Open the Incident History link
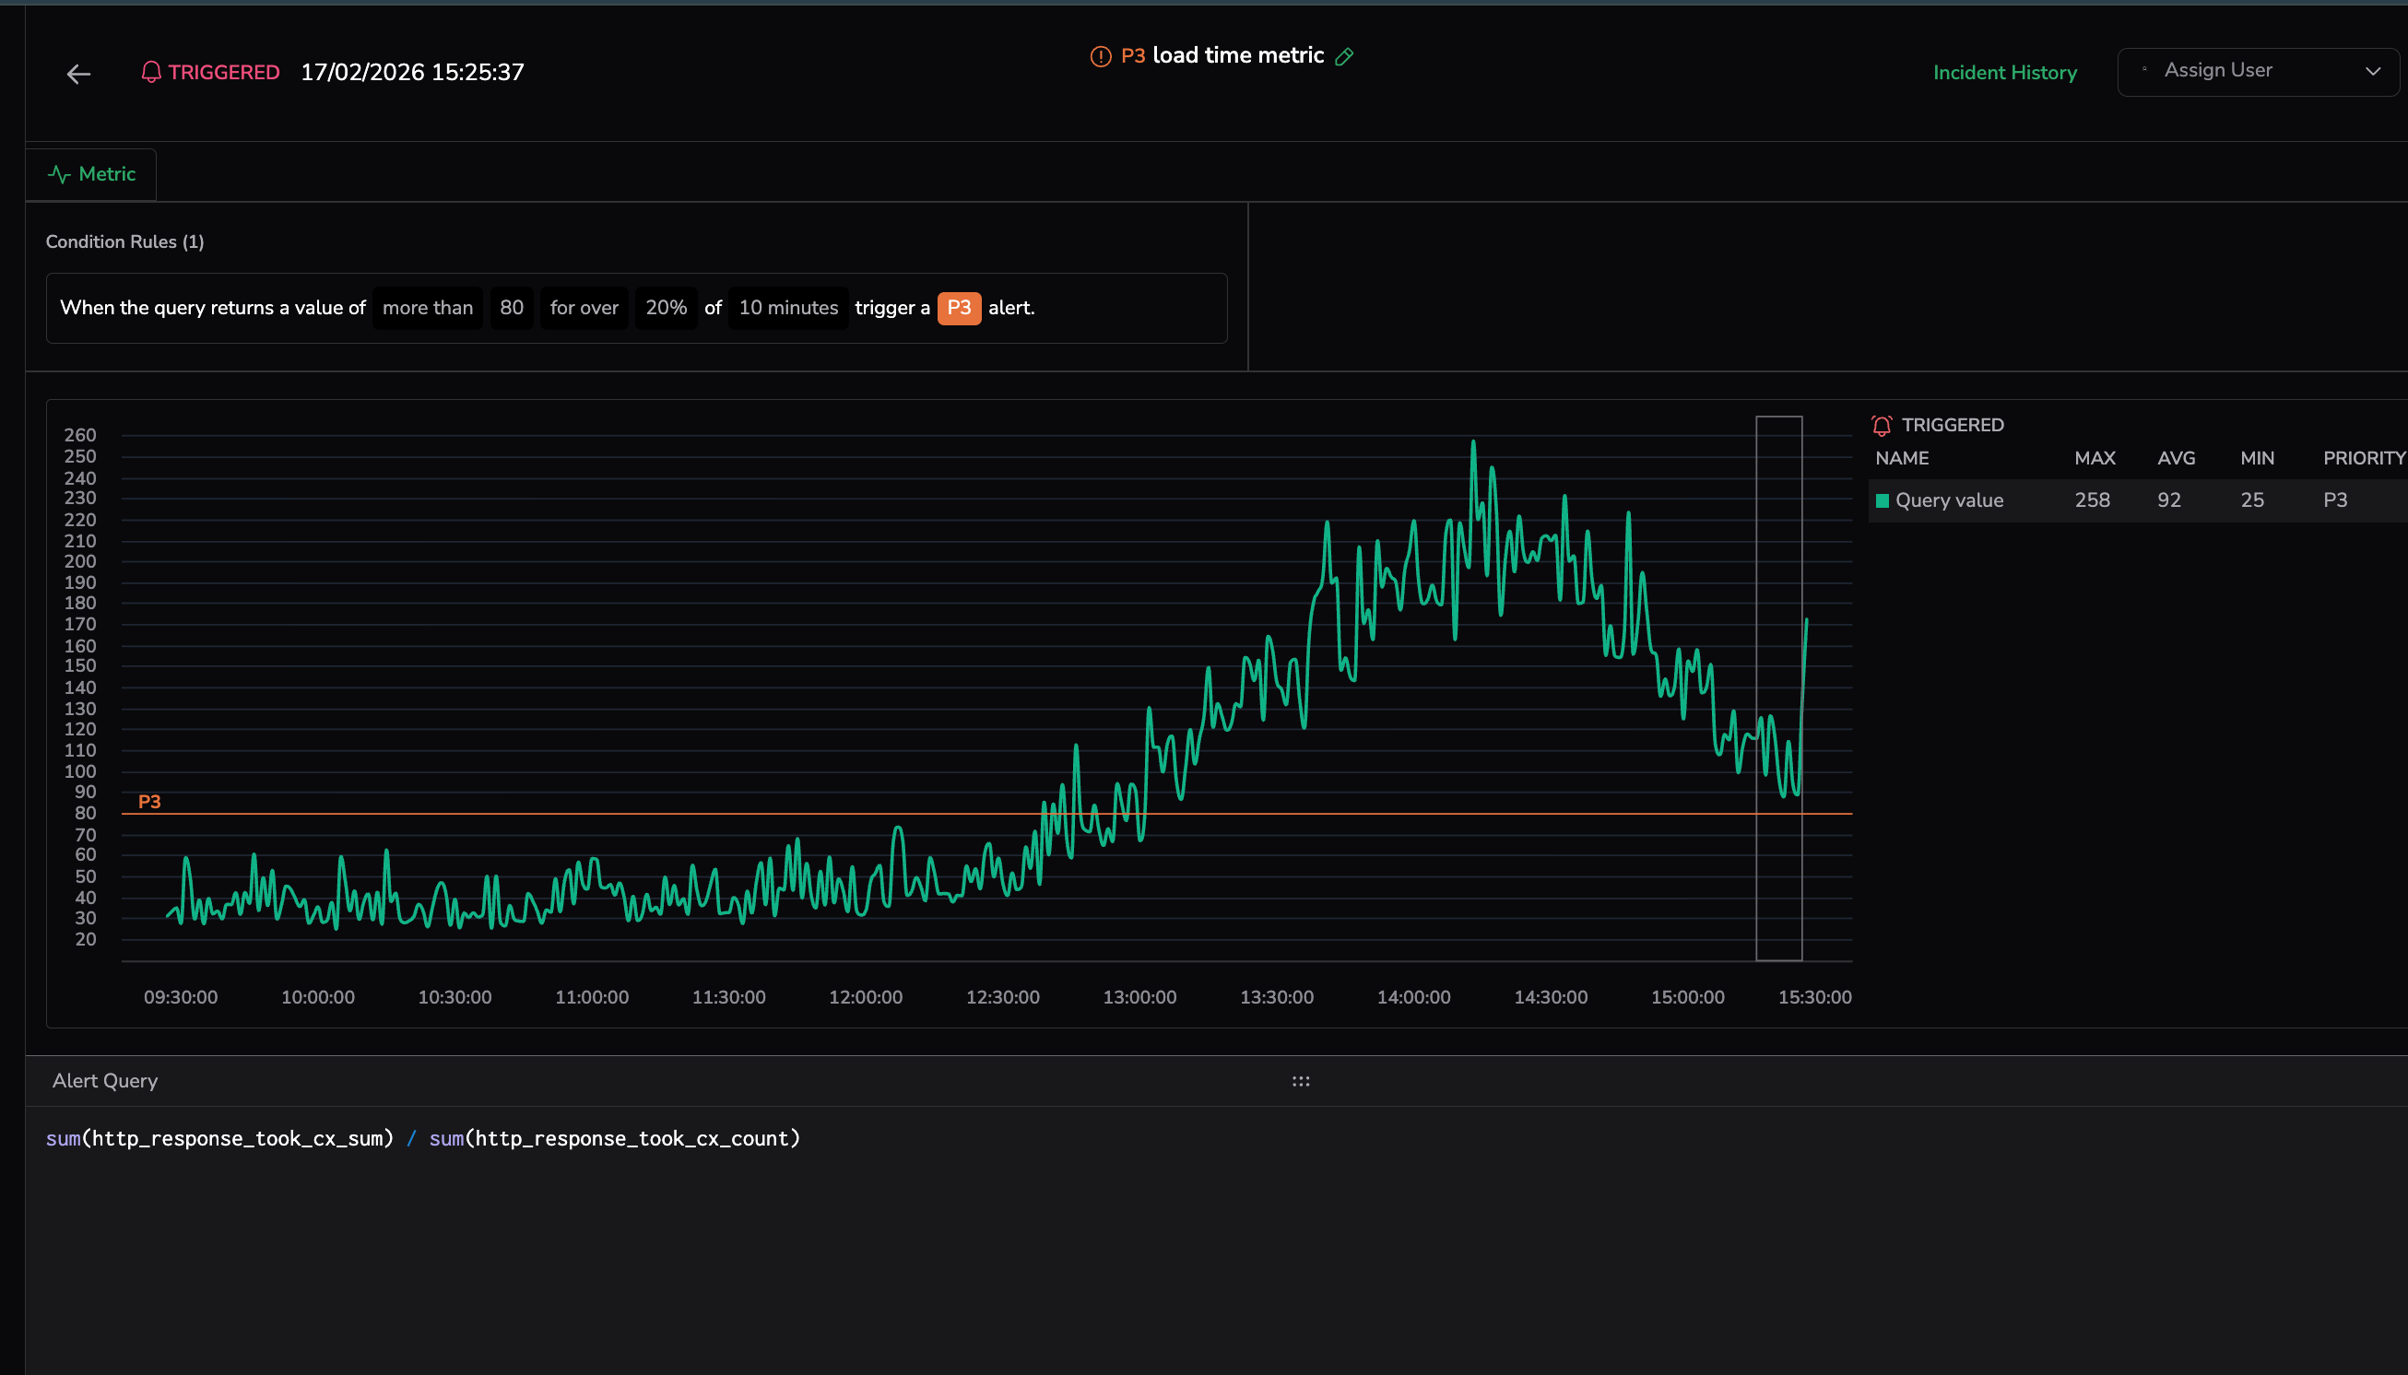Image resolution: width=2408 pixels, height=1375 pixels. tap(2004, 73)
